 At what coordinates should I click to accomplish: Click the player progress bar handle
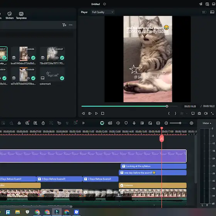pyautogui.click(x=167, y=106)
